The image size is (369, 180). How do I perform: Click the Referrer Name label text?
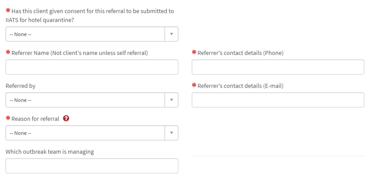(x=80, y=53)
